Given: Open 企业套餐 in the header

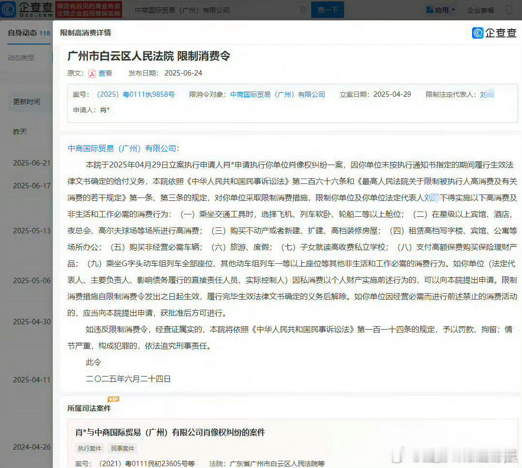Looking at the screenshot, I should click(x=481, y=10).
